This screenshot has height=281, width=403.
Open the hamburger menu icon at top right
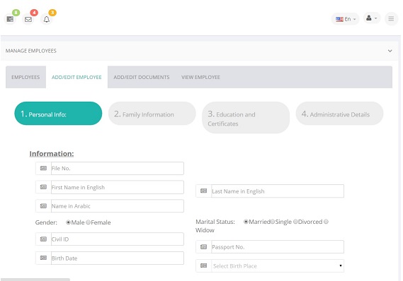391,18
